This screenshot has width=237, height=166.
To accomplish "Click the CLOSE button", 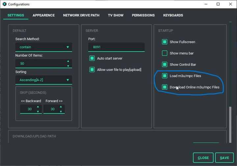I will coord(203,158).
